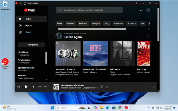
Task: Click the 2015 album year text
Action: tap(95, 88)
